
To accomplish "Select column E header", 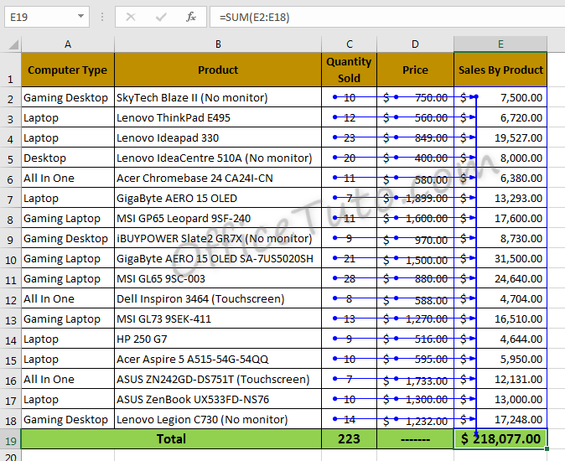I will pos(500,44).
